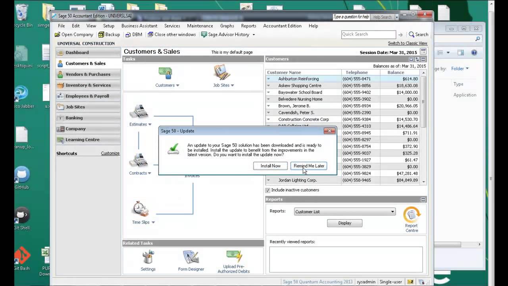Viewport: 508px width, 286px height.
Task: Open the File menu
Action: point(62,26)
